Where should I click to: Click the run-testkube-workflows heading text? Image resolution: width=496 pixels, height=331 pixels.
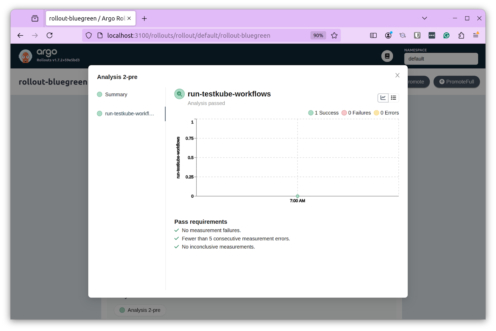pos(229,94)
